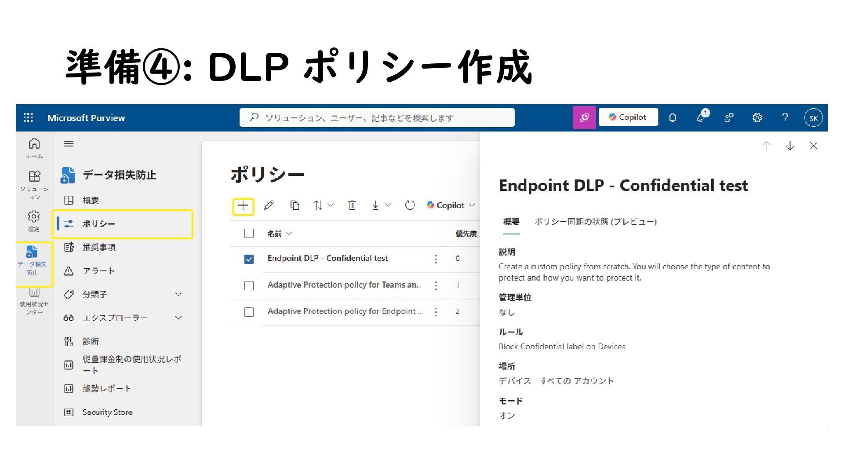Click the Copilot button in header

tap(628, 117)
